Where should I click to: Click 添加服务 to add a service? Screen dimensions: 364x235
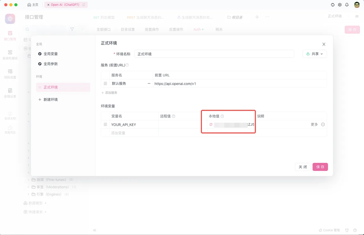point(109,93)
